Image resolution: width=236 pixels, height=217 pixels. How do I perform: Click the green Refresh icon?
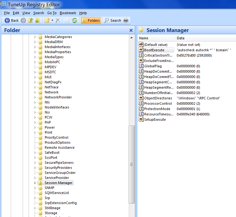(x=75, y=20)
